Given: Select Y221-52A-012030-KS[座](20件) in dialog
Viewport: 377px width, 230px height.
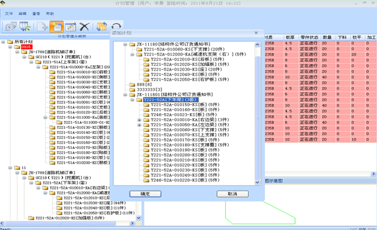Looking at the screenshot, I should 186,69.
